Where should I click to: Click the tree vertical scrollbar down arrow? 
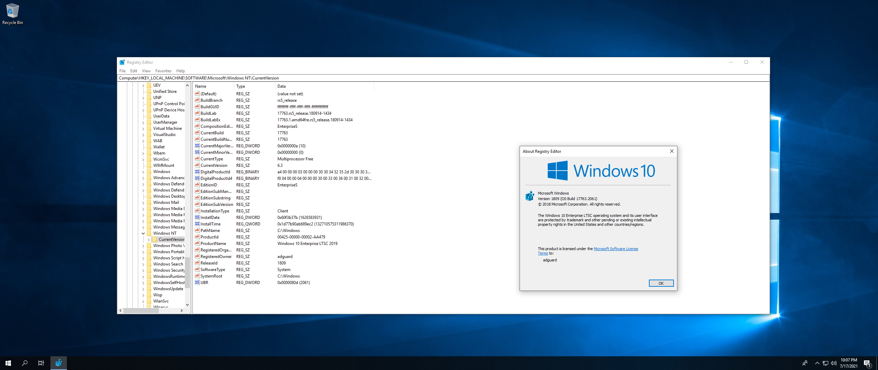click(x=187, y=305)
